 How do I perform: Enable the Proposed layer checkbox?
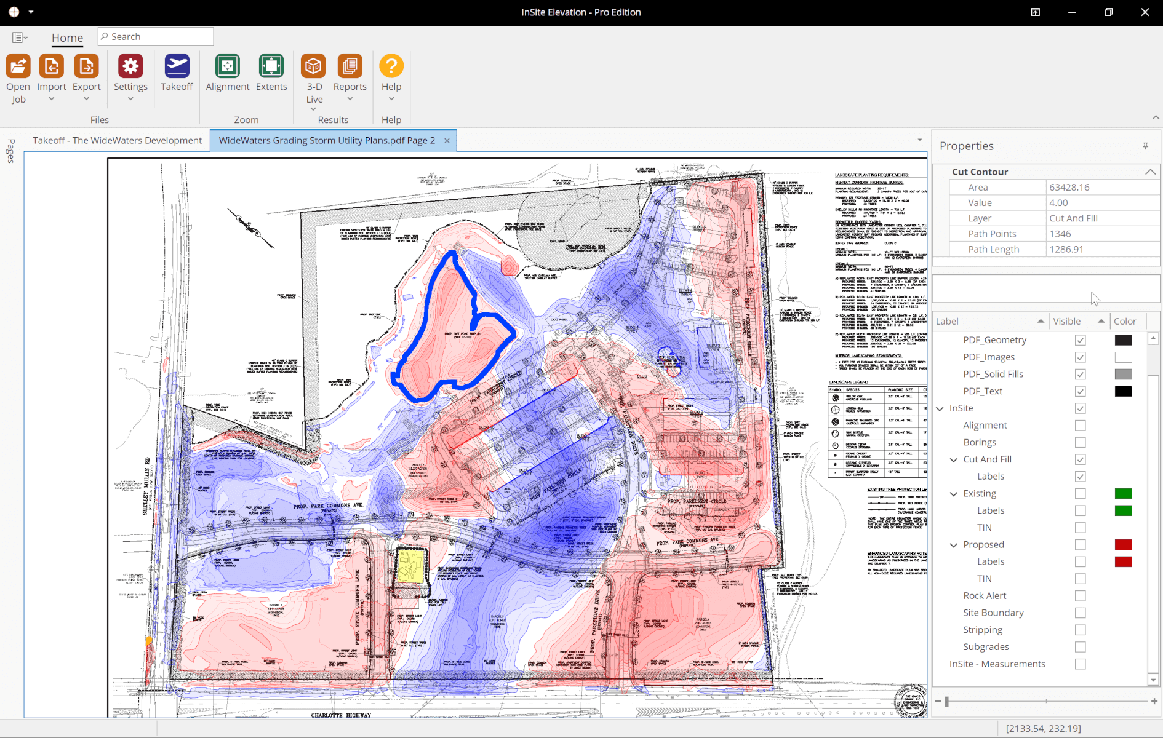[1080, 544]
